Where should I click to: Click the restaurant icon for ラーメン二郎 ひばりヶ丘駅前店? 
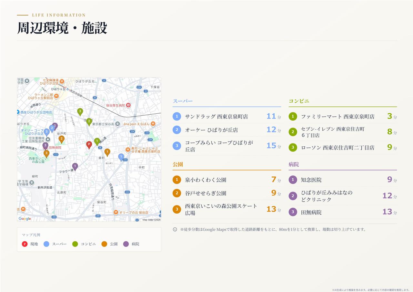click(56, 96)
